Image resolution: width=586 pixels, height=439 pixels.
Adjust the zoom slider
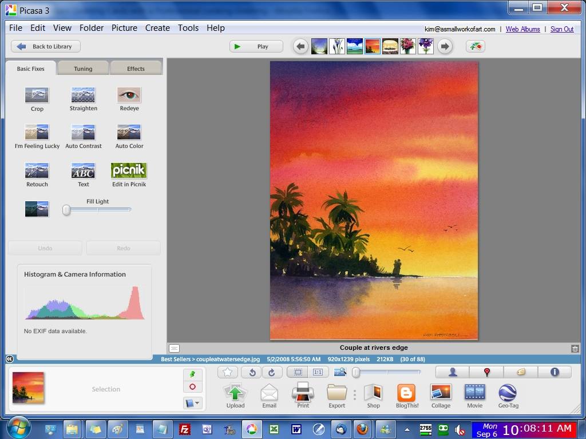coord(356,372)
